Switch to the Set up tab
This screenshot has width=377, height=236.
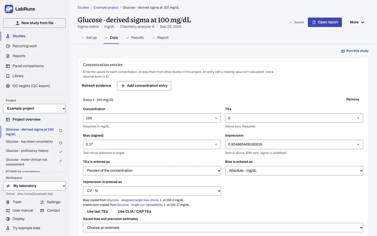89,38
